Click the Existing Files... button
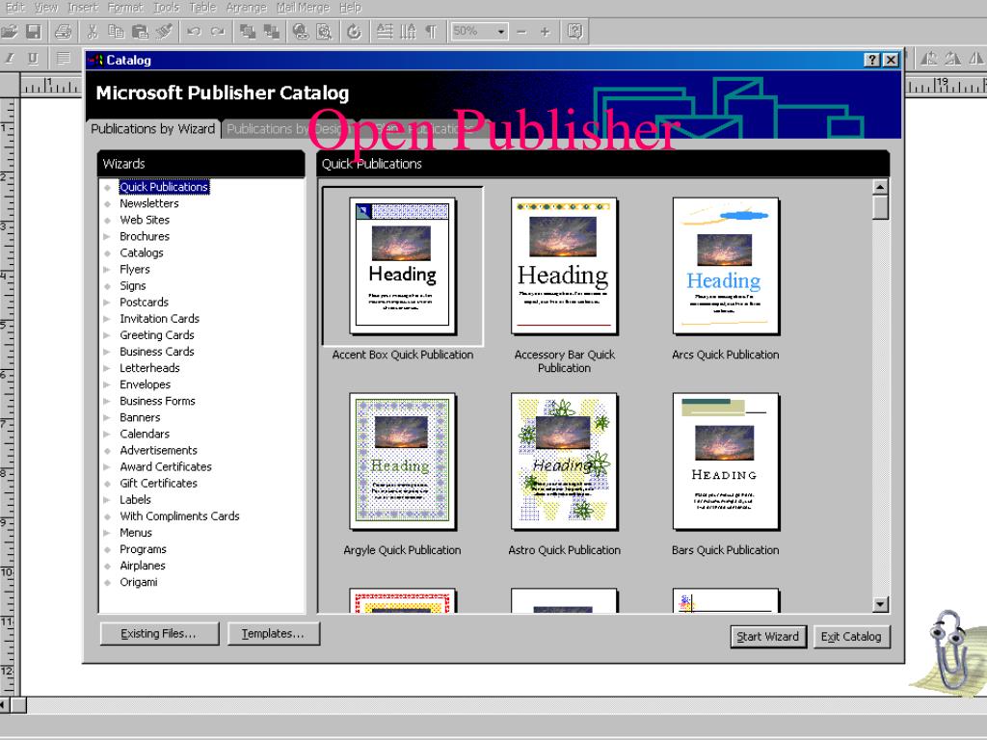987x740 pixels. 159,634
